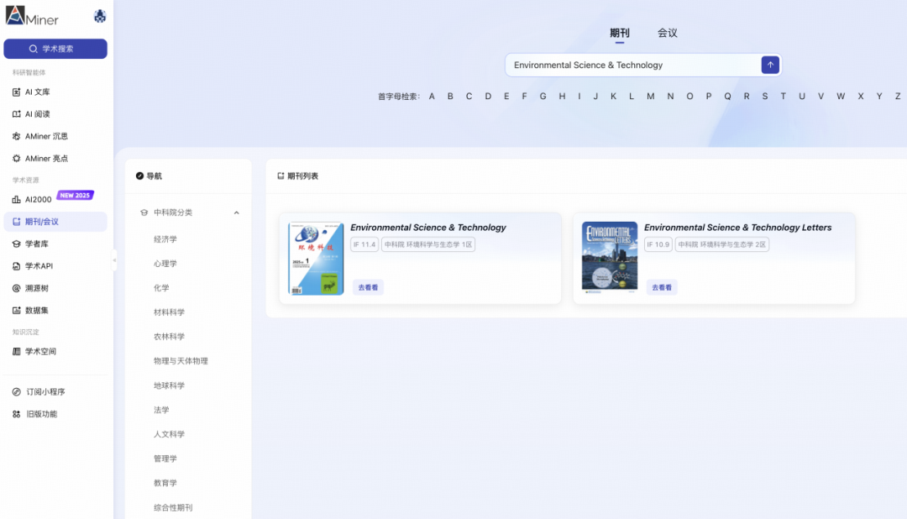
Task: Select AMiner 沉思 in the sidebar
Action: (52, 135)
